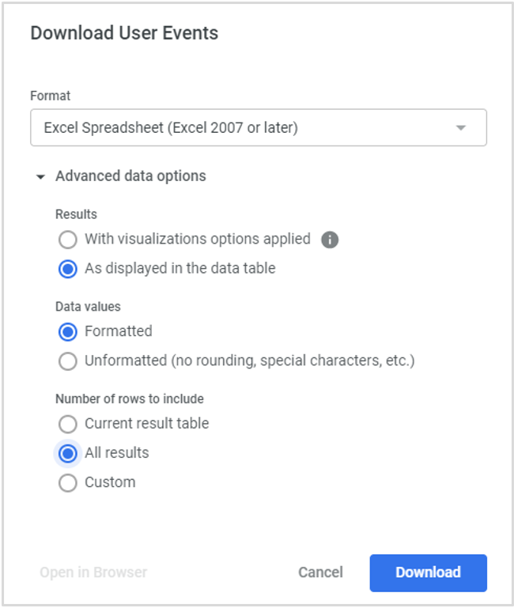Select 'With visualizations options applied' radio
The image size is (514, 608).
click(68, 239)
